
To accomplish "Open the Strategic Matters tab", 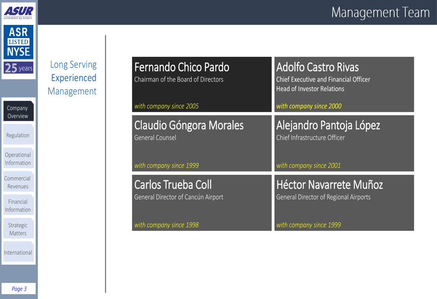I will coord(18,229).
